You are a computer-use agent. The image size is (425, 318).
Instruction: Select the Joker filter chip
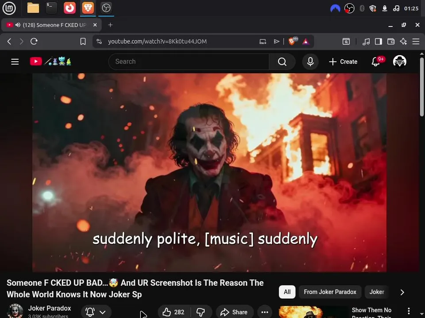click(377, 292)
